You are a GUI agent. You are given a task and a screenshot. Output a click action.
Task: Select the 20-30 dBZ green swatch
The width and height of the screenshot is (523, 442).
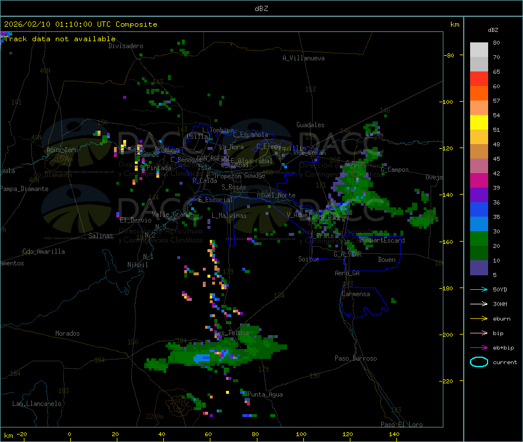(x=479, y=238)
